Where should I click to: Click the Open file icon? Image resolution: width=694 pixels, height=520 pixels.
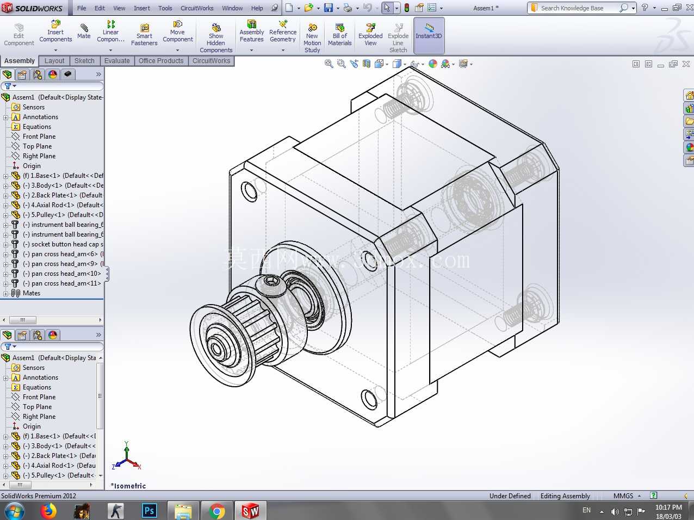click(308, 8)
